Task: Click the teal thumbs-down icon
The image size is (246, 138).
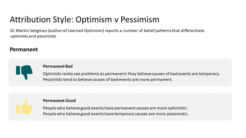Action: coord(24,73)
